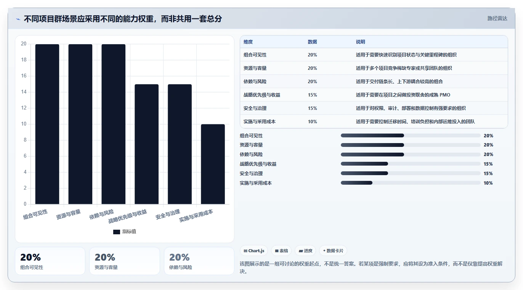523x290 pixels.
Task: Click the 实施与采用成本 bar in chart
Action: pos(213,164)
